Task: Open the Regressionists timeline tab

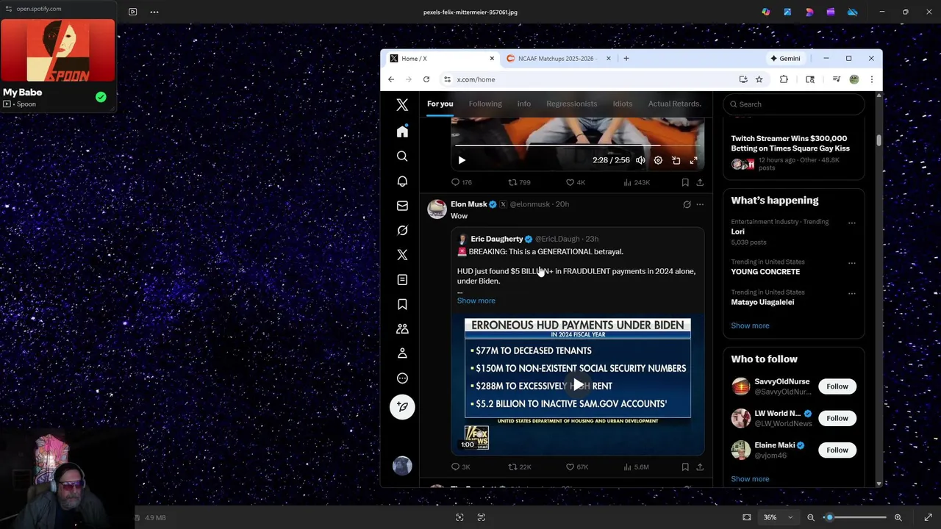Action: (572, 104)
